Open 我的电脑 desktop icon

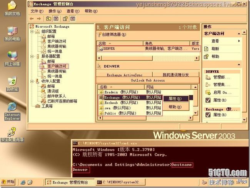[12, 34]
